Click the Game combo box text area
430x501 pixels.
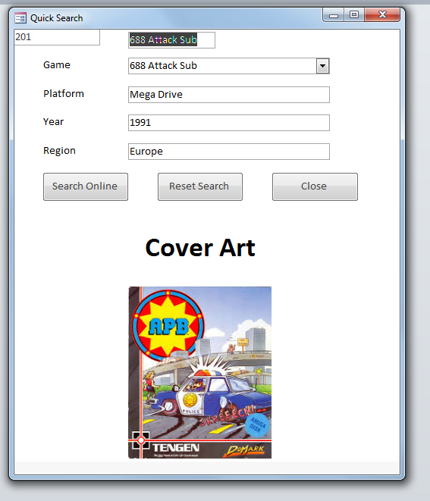point(222,66)
